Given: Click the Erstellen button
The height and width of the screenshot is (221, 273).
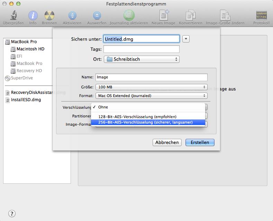Looking at the screenshot, I should [200, 143].
